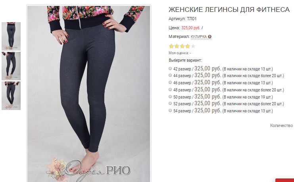Click the ЖЕНСКИЕ ЛЕГИНСЫ ДЛЯ ФИТНЕСА title
The image size is (294, 182).
coord(229,9)
